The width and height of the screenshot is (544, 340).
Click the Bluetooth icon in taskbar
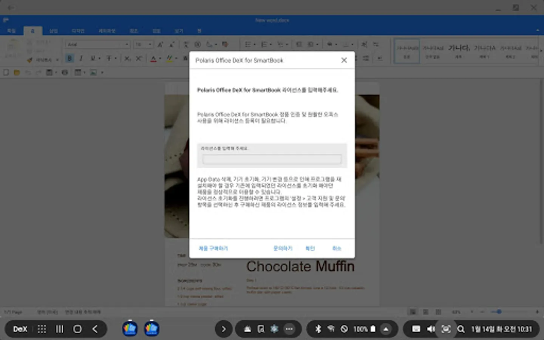[x=318, y=329]
